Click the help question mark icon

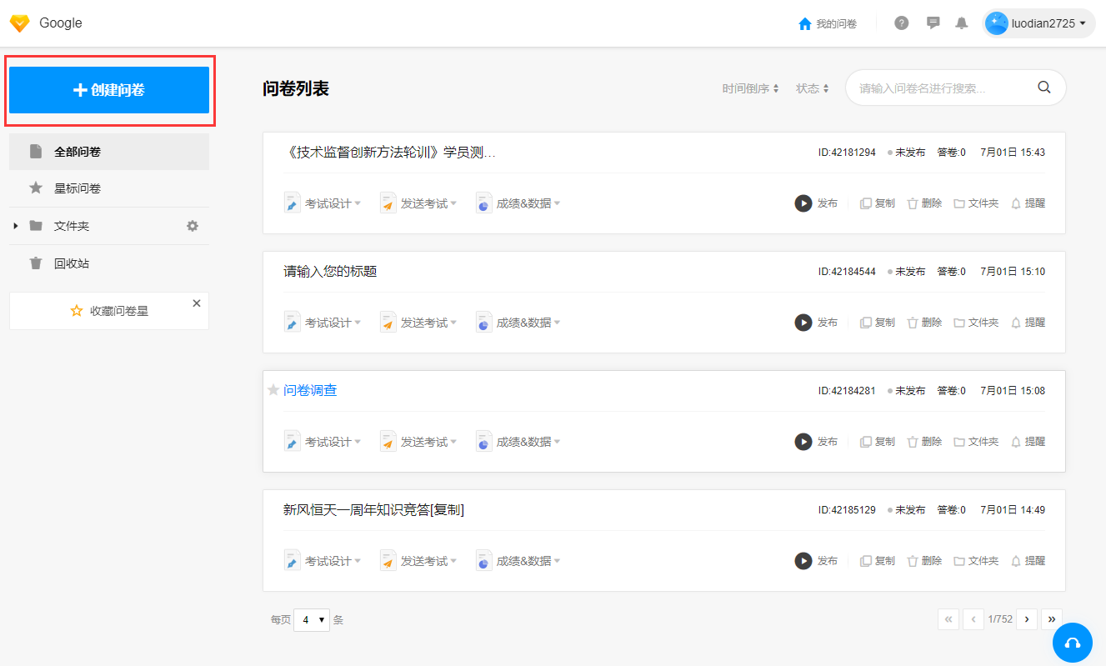pos(901,23)
